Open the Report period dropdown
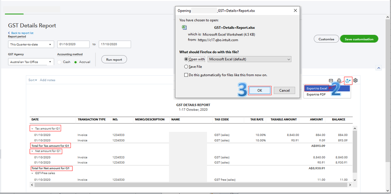Screen dimensions: 391x194 (31, 44)
